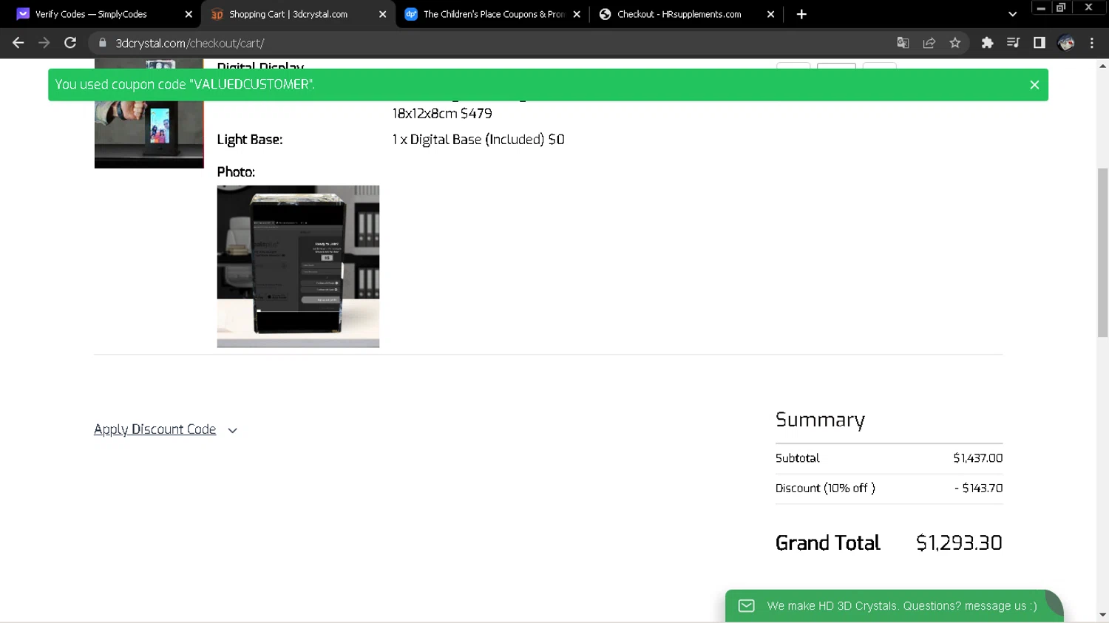The height and width of the screenshot is (623, 1109).
Task: Go forward to next page
Action: click(44, 43)
